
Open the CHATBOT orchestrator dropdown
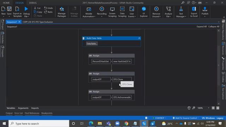pos(159,118)
